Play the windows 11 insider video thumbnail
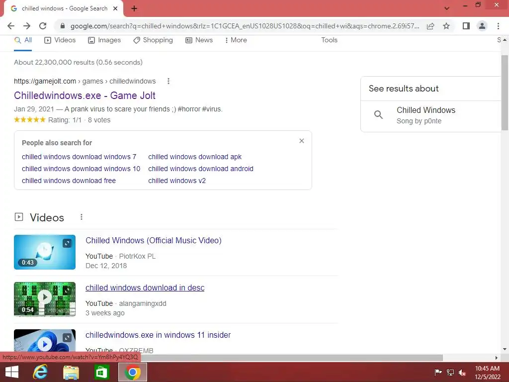This screenshot has height=382, width=509. coord(44,341)
